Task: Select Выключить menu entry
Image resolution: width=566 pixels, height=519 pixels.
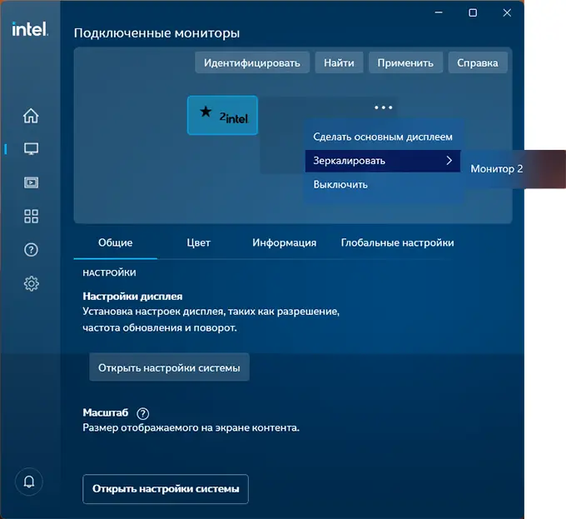Action: pos(383,185)
